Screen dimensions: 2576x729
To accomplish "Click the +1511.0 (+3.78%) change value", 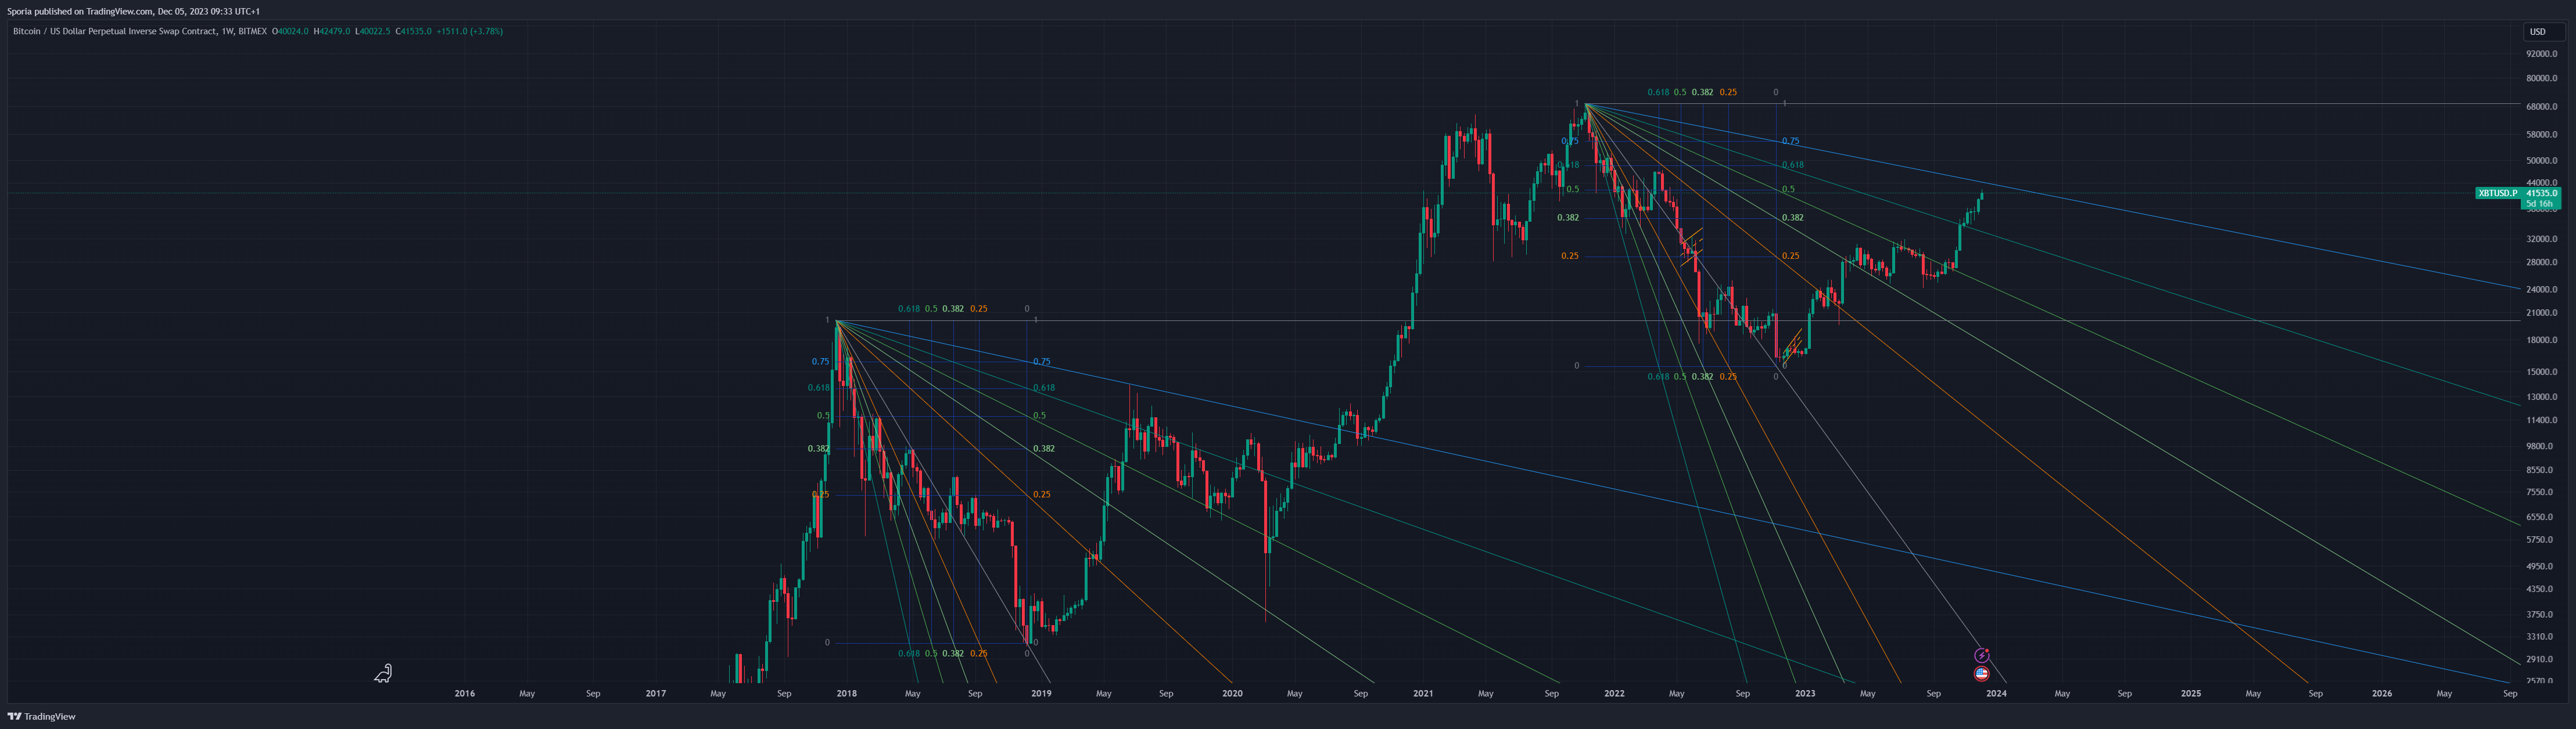I will 470,32.
